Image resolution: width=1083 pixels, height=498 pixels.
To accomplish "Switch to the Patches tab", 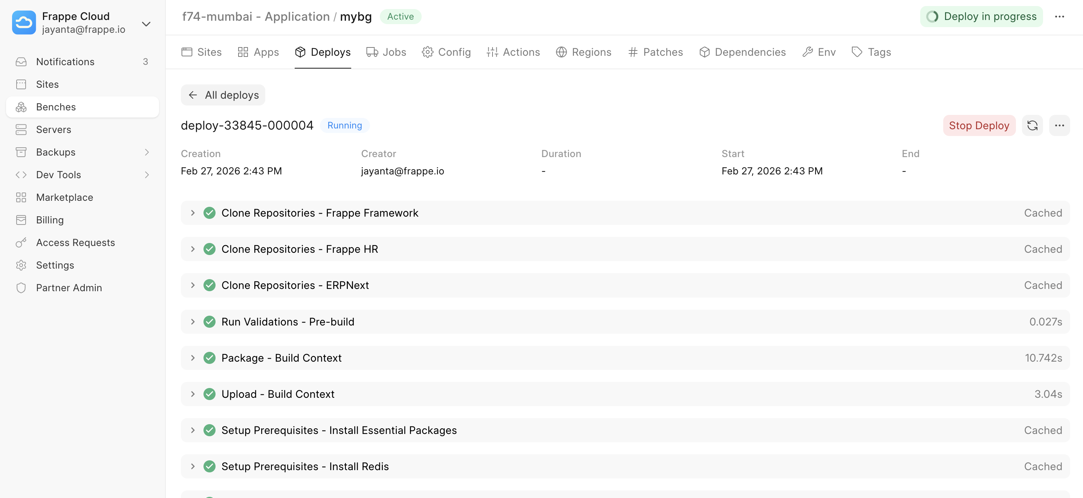I will coord(655,52).
